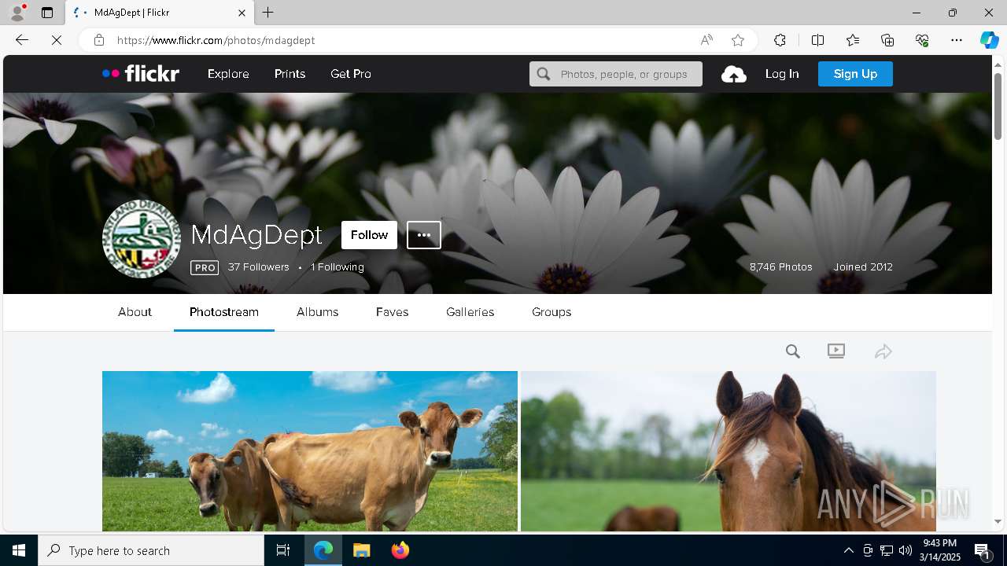Switch to the Groups tab
This screenshot has height=566, width=1007.
(x=551, y=312)
